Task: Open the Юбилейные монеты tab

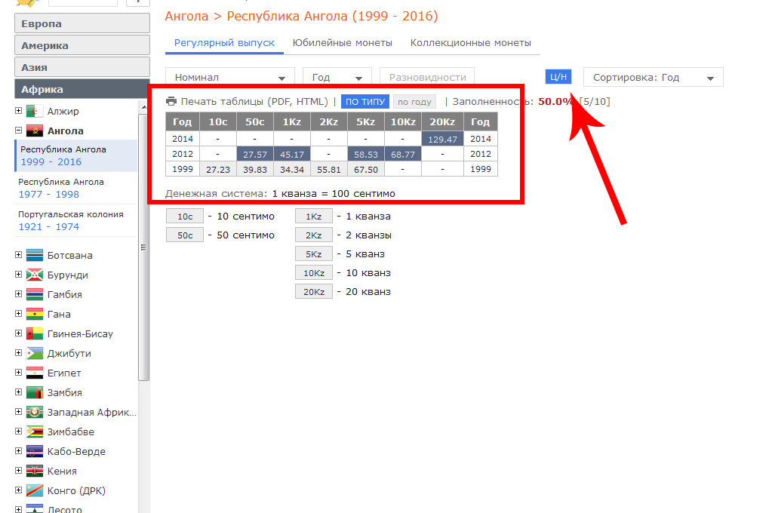Action: pyautogui.click(x=343, y=43)
